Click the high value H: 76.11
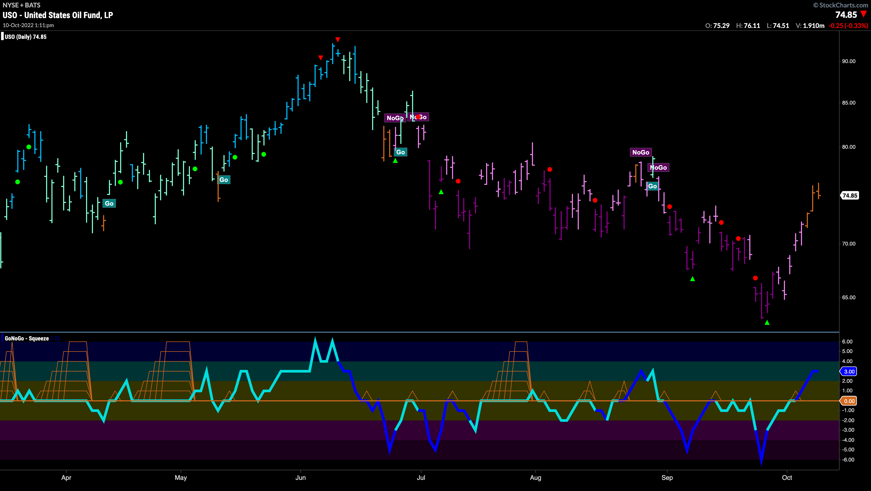This screenshot has height=491, width=871. [x=748, y=26]
